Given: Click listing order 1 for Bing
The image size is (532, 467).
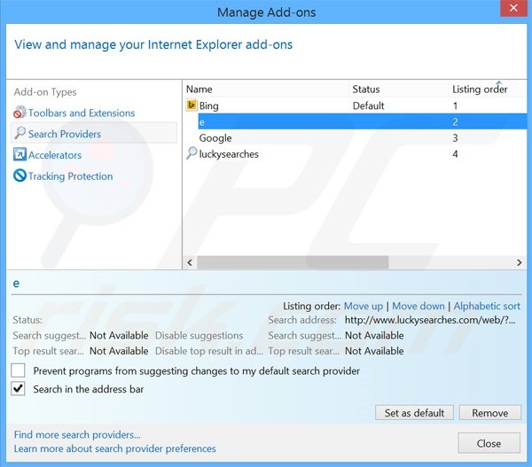Looking at the screenshot, I should 456,105.
